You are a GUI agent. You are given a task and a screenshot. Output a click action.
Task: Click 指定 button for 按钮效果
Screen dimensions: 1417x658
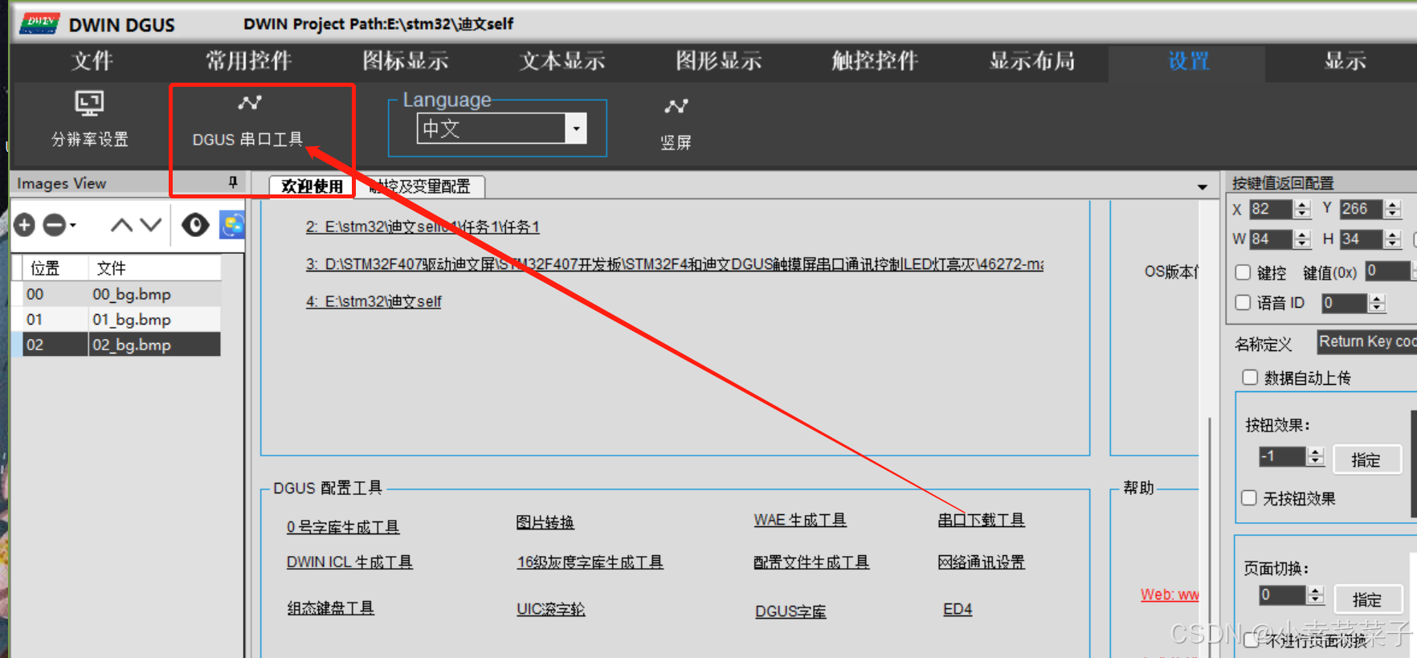click(1366, 460)
